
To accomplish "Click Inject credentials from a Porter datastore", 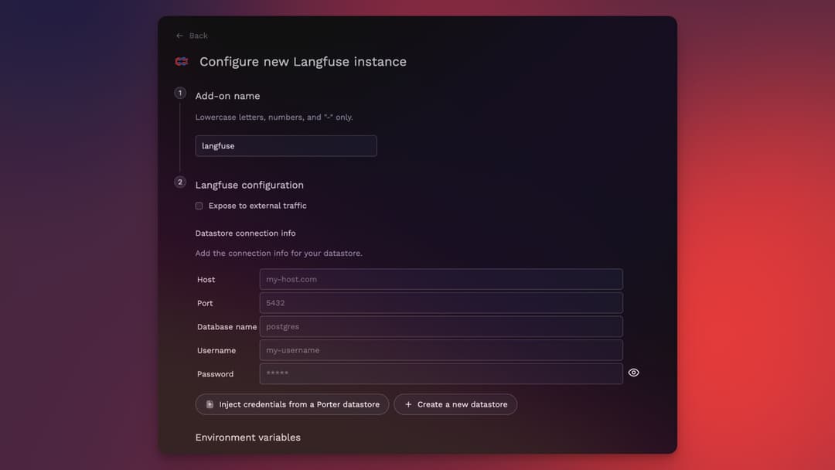I will coord(291,404).
